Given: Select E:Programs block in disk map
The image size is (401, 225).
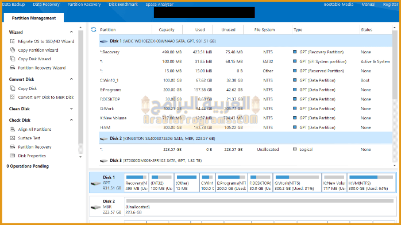Looking at the screenshot, I should (231, 183).
